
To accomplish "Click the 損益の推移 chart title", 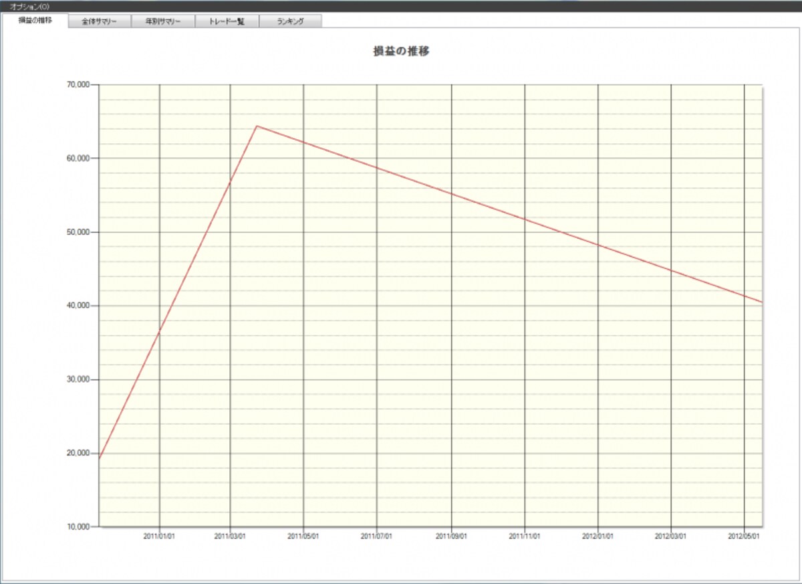I will point(401,51).
